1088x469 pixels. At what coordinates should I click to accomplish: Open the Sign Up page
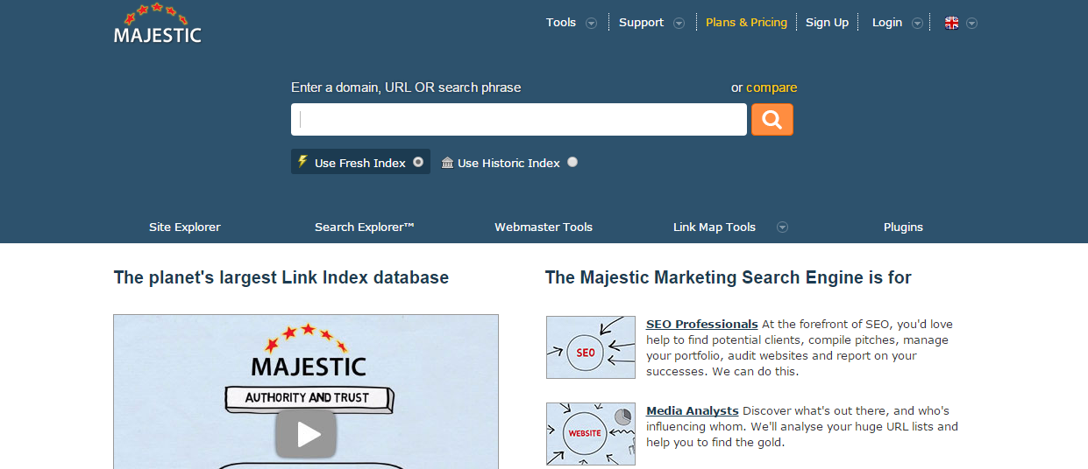point(828,23)
